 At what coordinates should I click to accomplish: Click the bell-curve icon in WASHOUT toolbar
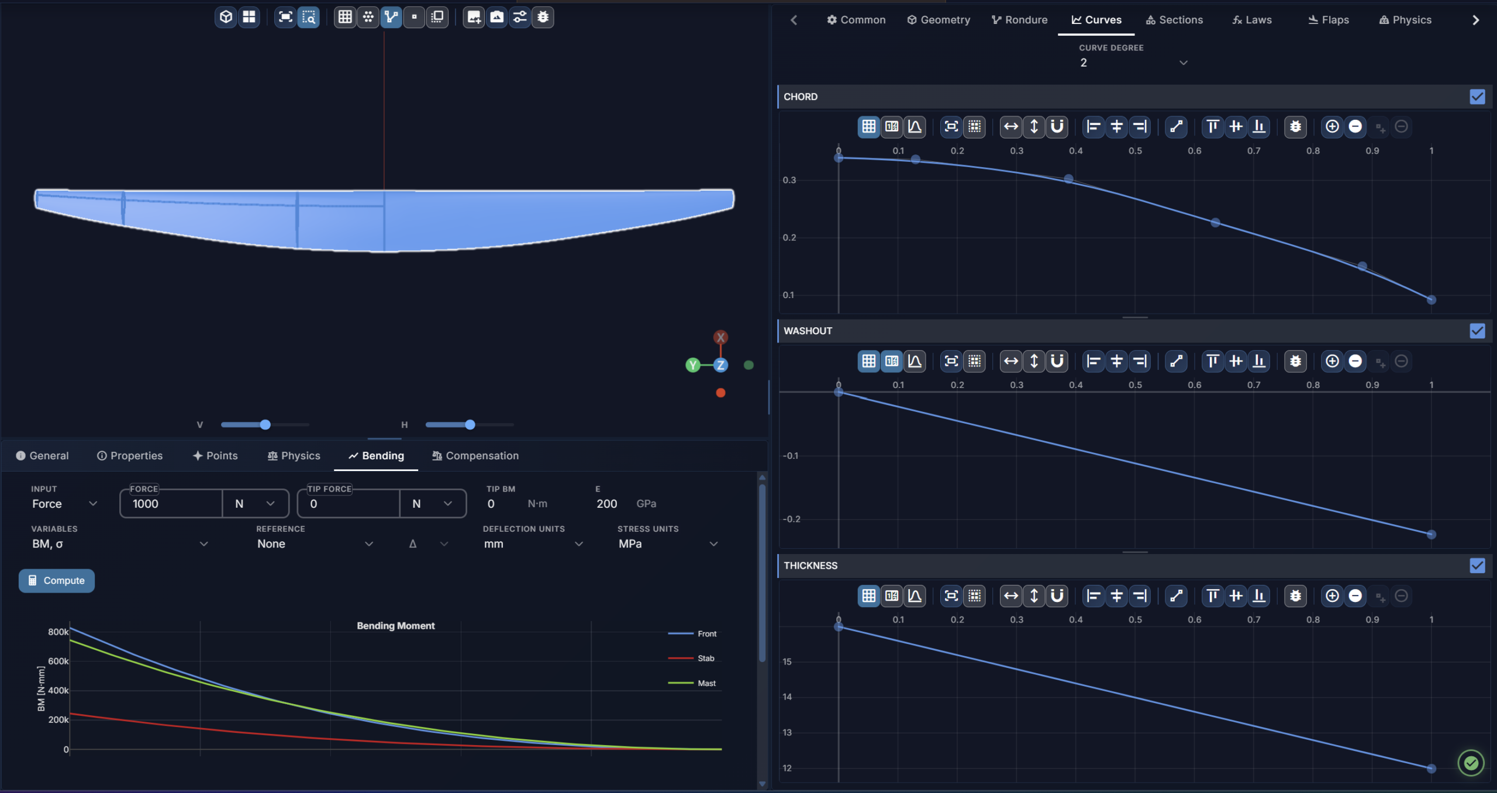915,361
